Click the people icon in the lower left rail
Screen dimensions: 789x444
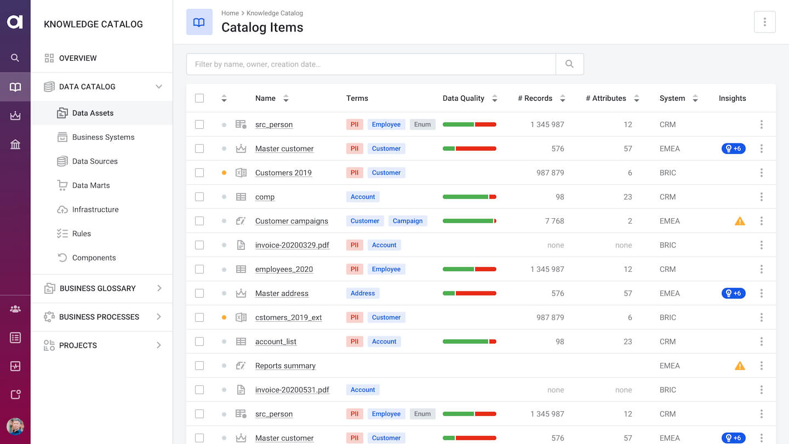click(x=15, y=309)
